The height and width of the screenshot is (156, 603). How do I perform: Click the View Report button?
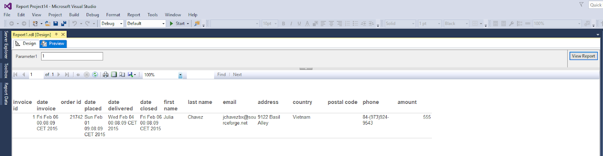click(583, 56)
